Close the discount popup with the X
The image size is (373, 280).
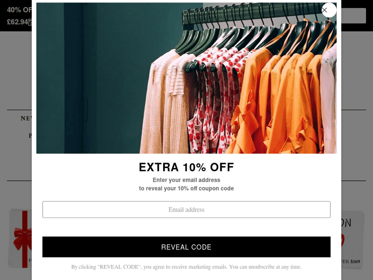pyautogui.click(x=329, y=10)
